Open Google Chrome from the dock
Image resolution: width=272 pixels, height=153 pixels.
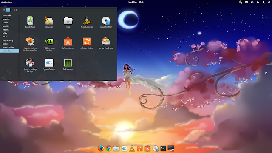tap(109, 148)
